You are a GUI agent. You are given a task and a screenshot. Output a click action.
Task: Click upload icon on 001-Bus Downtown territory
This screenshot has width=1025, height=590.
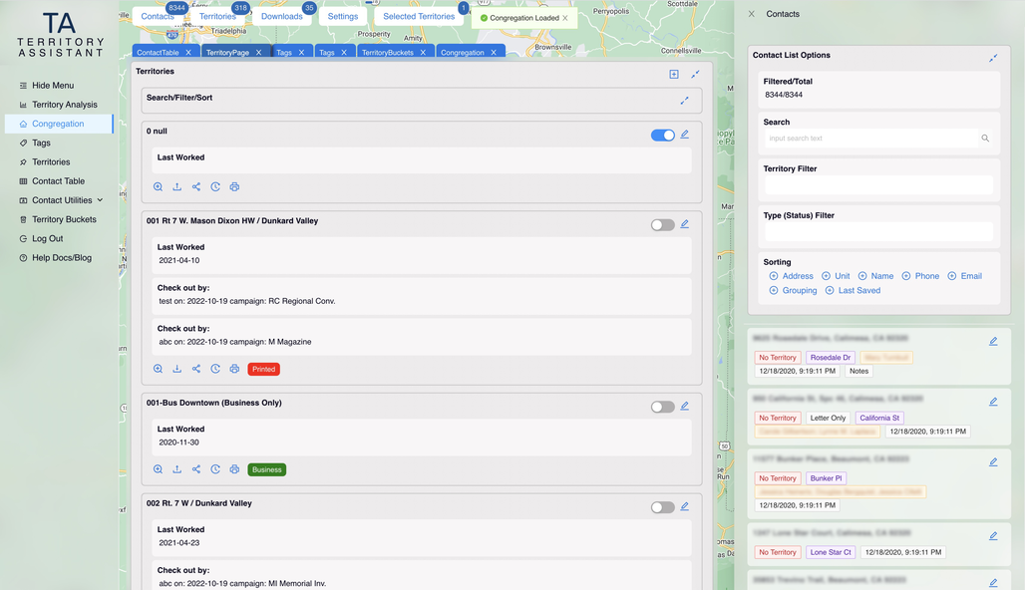tap(177, 469)
